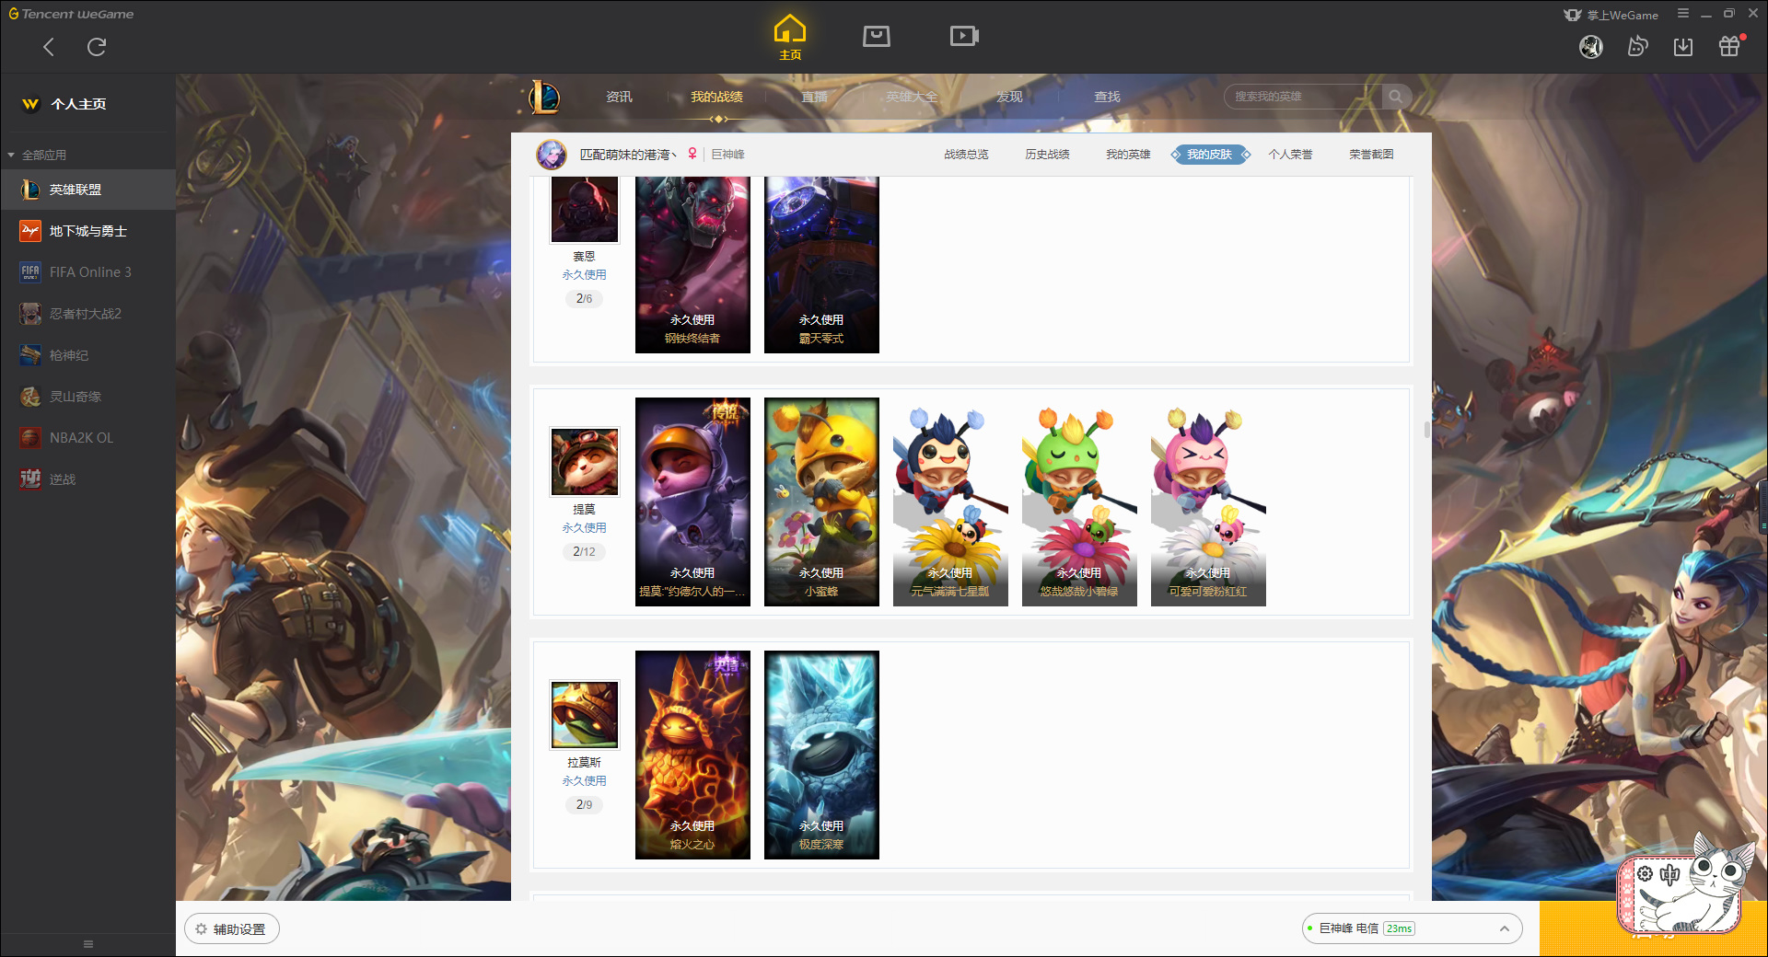1768x957 pixels.
Task: Click the search magnifier button
Action: pos(1396,97)
